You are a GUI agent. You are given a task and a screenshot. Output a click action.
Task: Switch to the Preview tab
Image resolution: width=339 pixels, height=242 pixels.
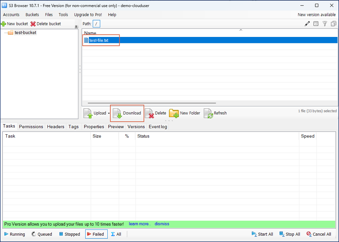point(116,127)
